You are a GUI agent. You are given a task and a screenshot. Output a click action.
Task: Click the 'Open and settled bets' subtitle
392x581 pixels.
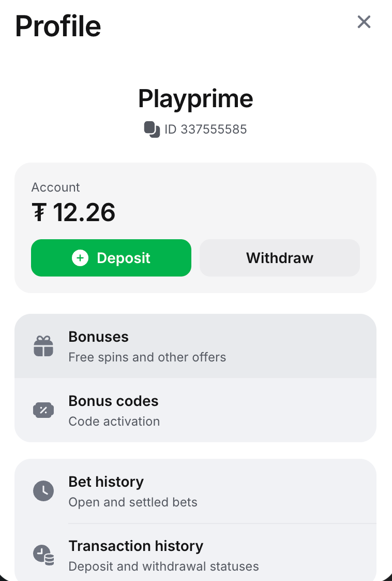point(133,502)
